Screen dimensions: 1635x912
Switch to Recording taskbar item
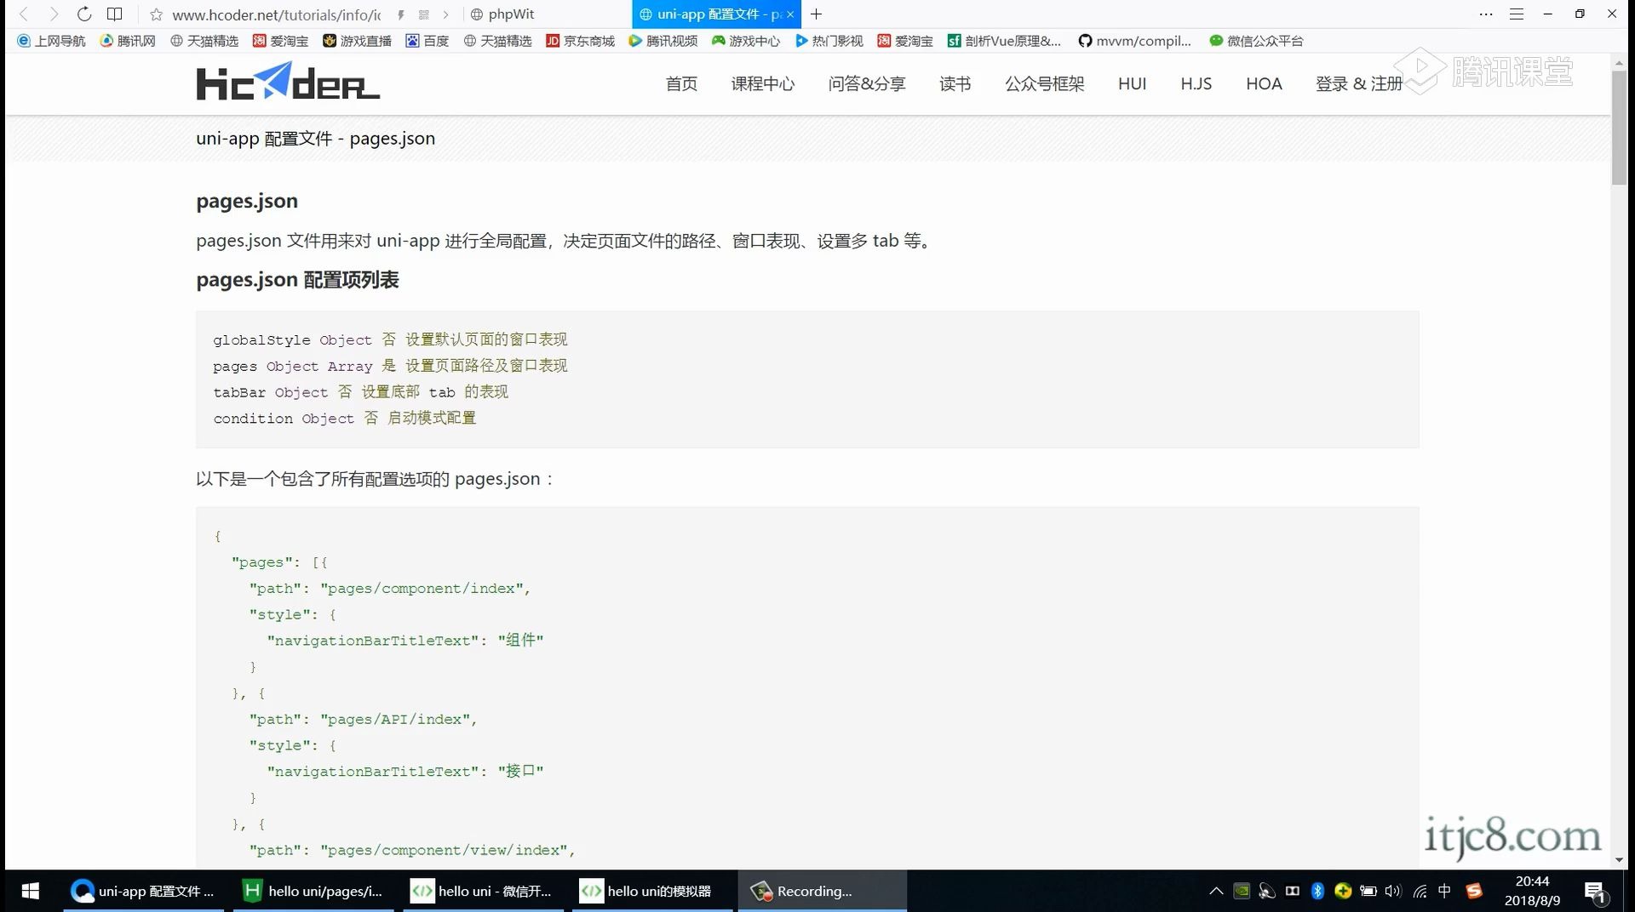tap(822, 891)
